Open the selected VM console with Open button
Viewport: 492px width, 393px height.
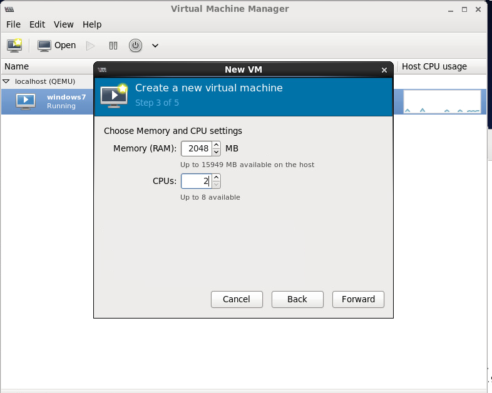[56, 46]
